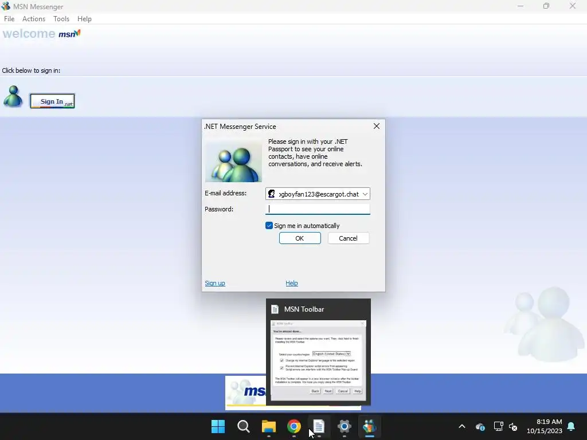This screenshot has height=440, width=587.
Task: Click the account picture icon in e-mail field
Action: tap(272, 194)
